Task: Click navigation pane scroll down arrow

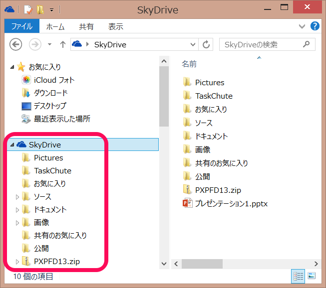Action: (x=164, y=264)
